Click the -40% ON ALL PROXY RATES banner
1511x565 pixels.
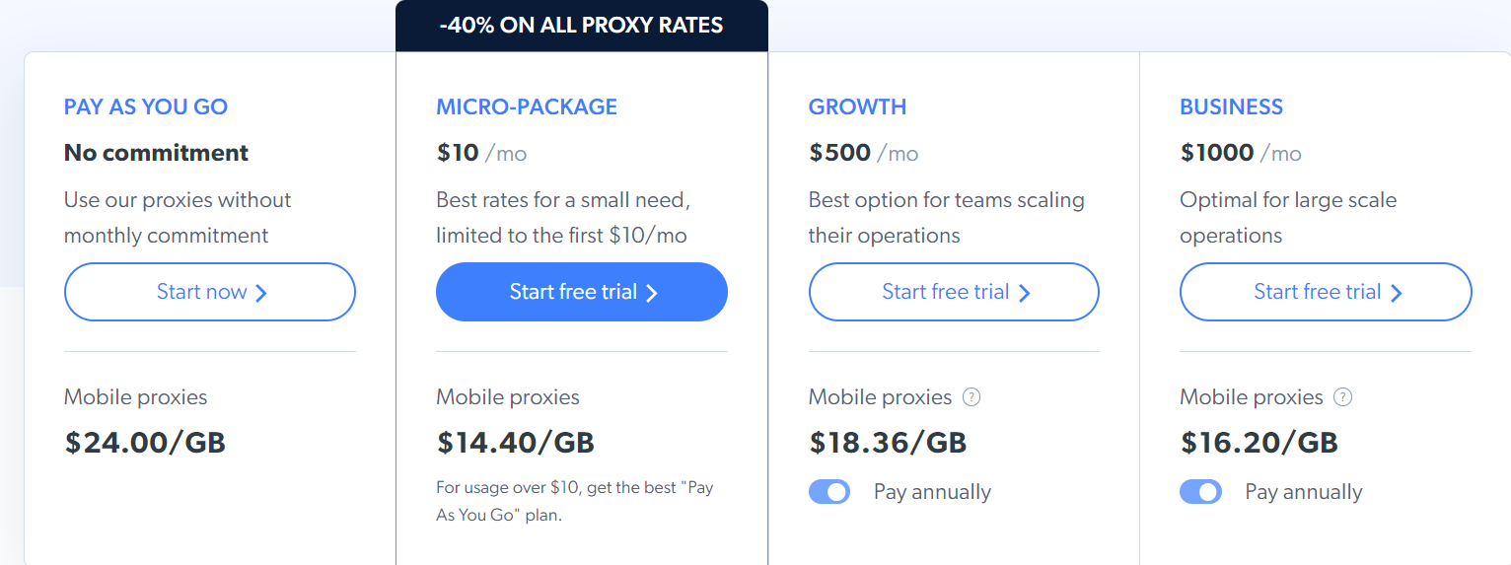pyautogui.click(x=582, y=26)
